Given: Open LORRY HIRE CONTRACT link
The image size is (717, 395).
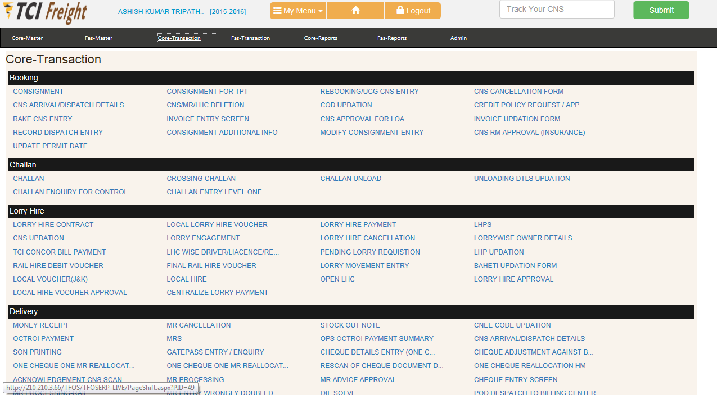Looking at the screenshot, I should pyautogui.click(x=53, y=225).
